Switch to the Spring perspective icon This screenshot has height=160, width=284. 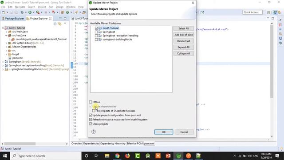275,12
